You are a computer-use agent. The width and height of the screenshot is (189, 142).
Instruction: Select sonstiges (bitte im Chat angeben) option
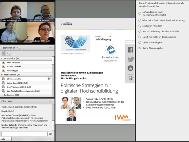pyautogui.click(x=140, y=37)
